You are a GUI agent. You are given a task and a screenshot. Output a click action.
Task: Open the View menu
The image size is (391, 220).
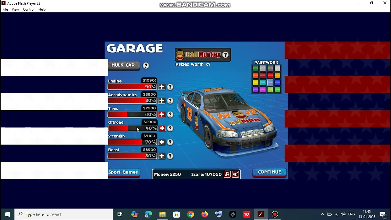tap(15, 9)
